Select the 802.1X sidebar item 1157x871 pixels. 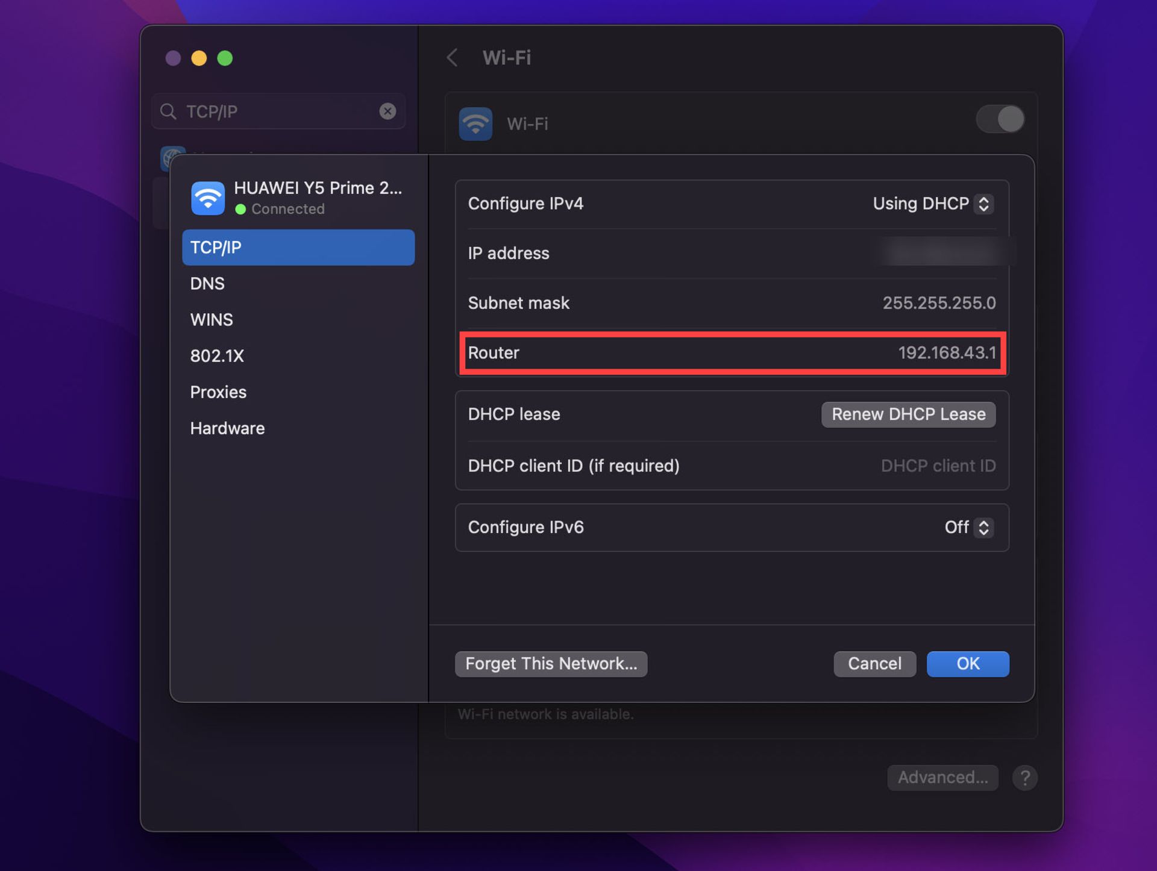(x=217, y=356)
